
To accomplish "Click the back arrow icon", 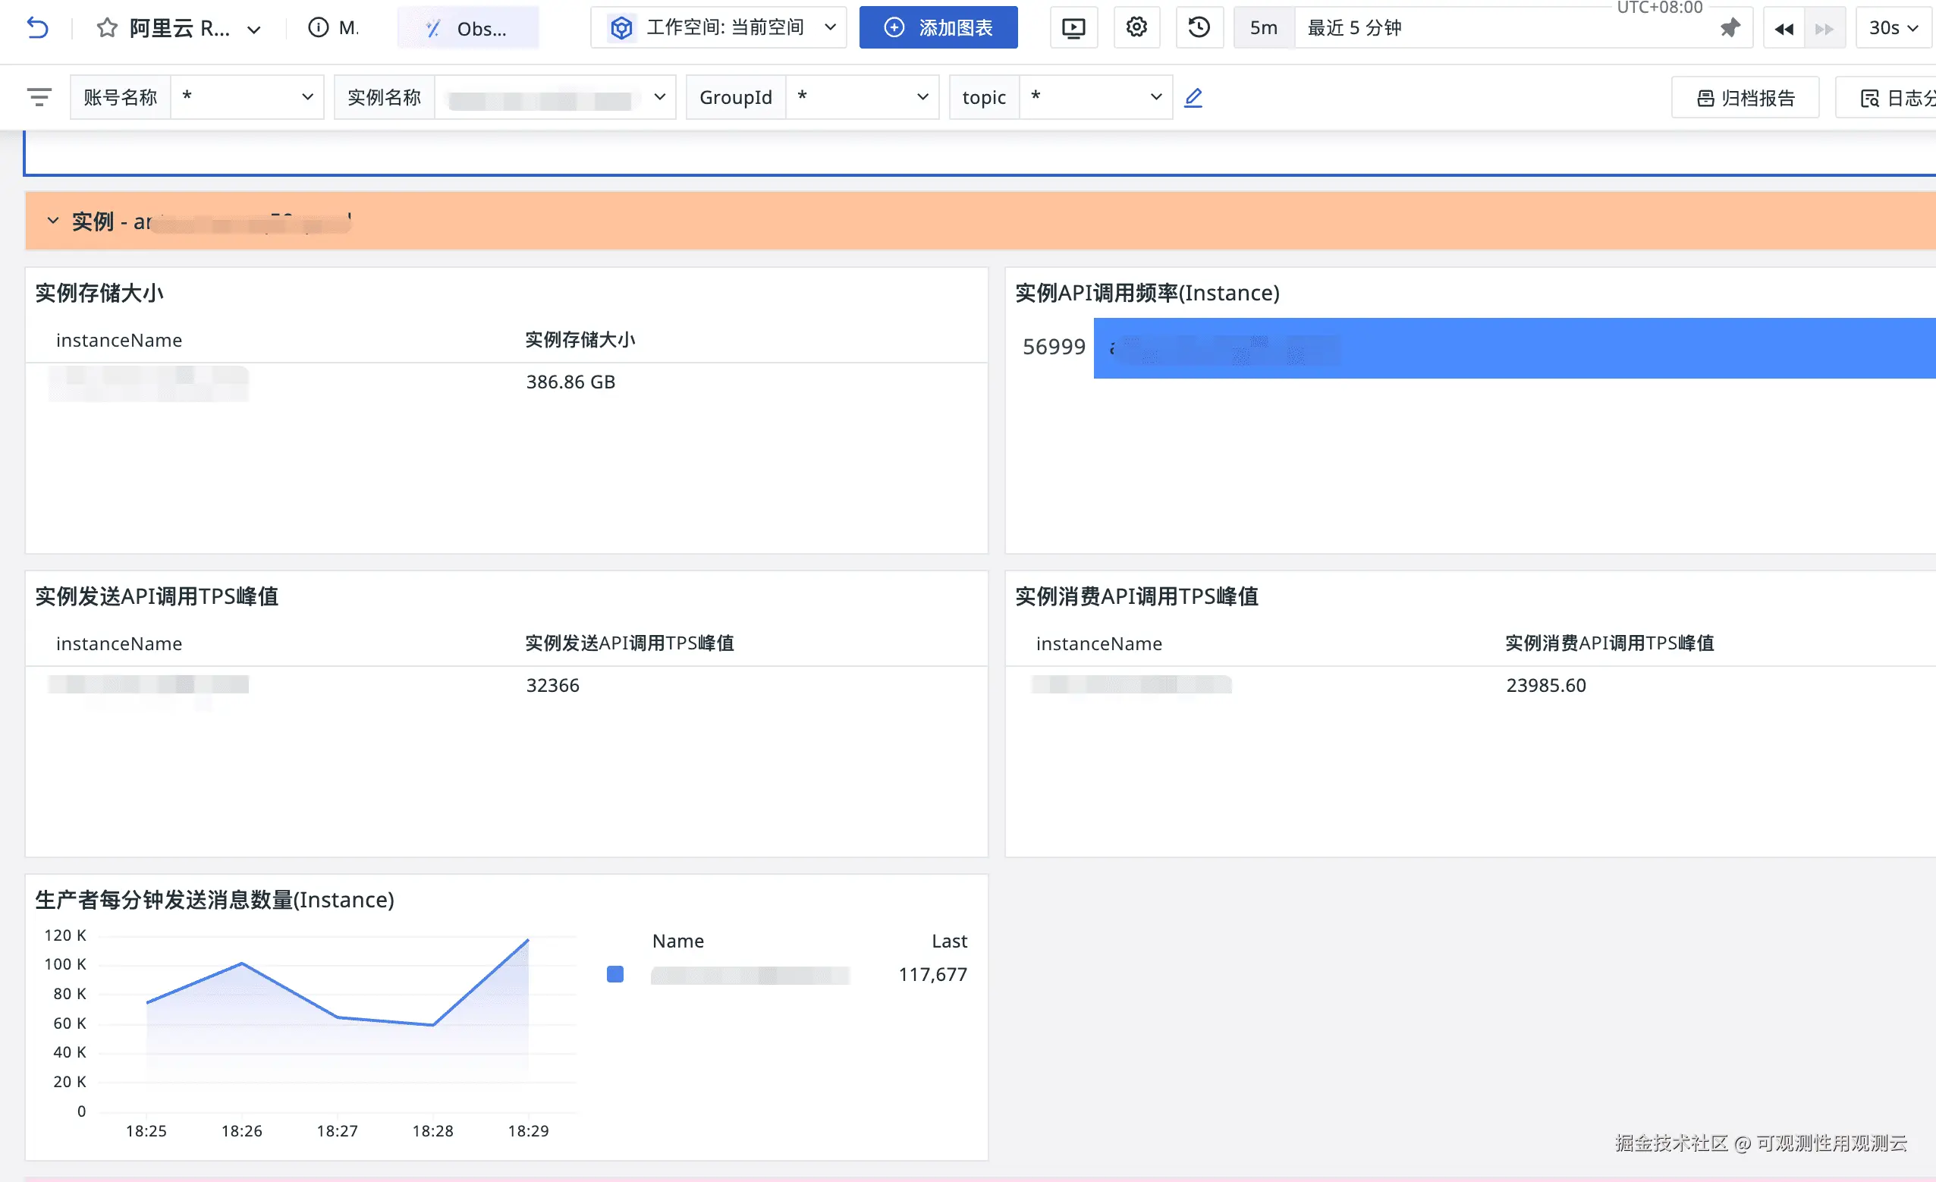I will coord(38,28).
